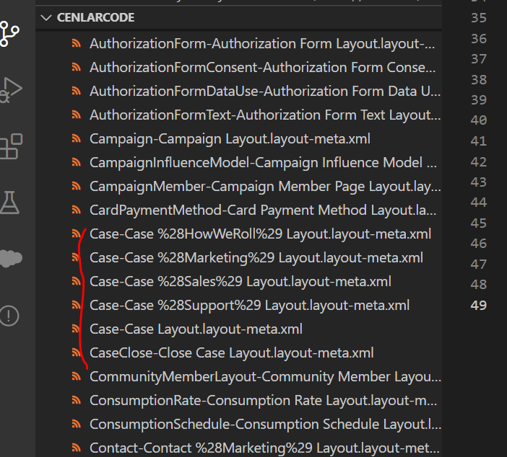Open the Extensions view
This screenshot has height=457, width=507.
click(x=11, y=146)
